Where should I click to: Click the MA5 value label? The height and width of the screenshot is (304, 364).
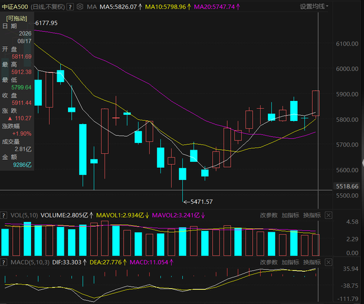click(x=121, y=7)
